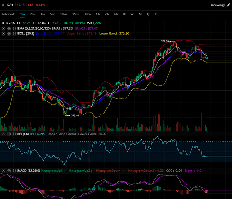
Task: Switch to the 1h interval
Action: point(97,14)
